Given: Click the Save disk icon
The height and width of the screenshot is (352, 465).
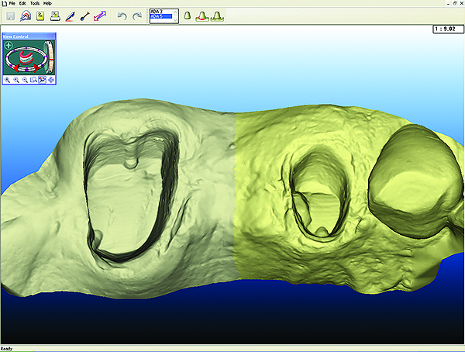Looking at the screenshot, I should tap(11, 16).
